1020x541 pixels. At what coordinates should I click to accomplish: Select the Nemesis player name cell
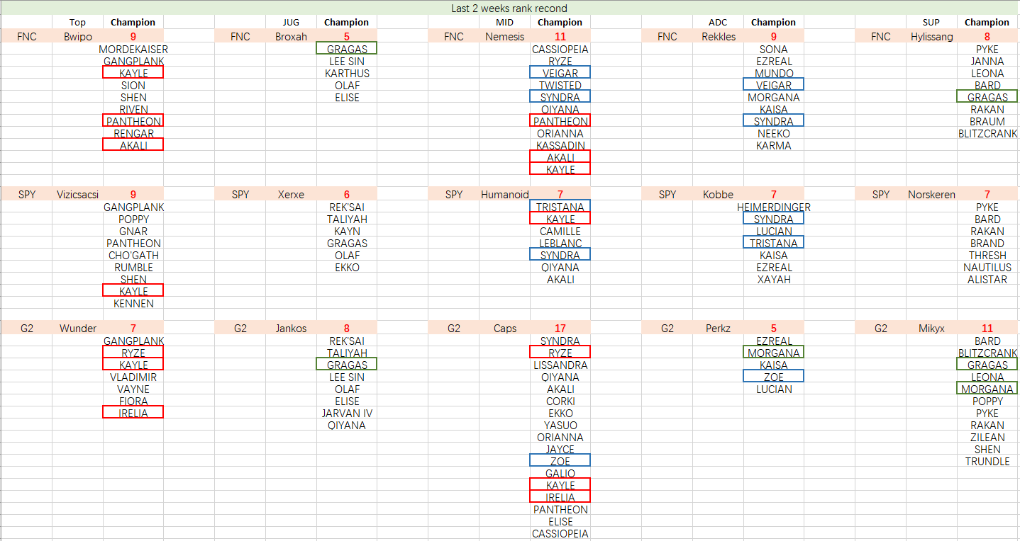coord(504,37)
